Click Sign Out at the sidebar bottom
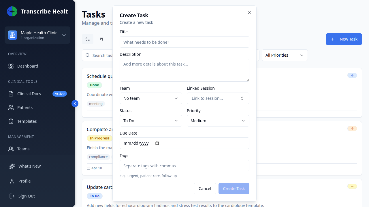The image size is (369, 207). click(27, 196)
